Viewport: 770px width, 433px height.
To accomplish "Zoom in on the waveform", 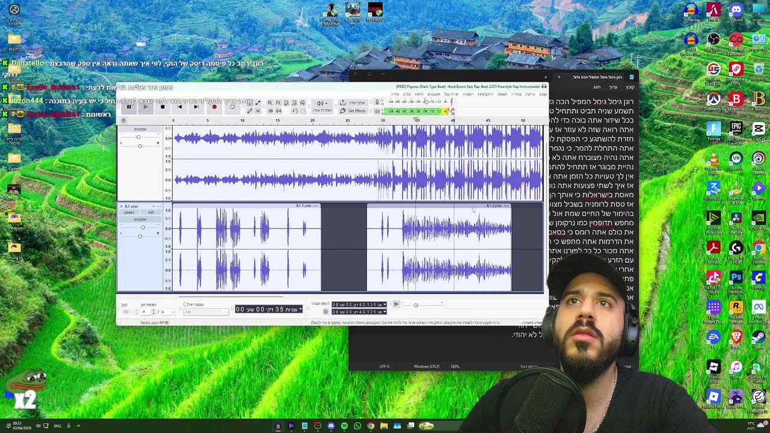I will pos(270,103).
